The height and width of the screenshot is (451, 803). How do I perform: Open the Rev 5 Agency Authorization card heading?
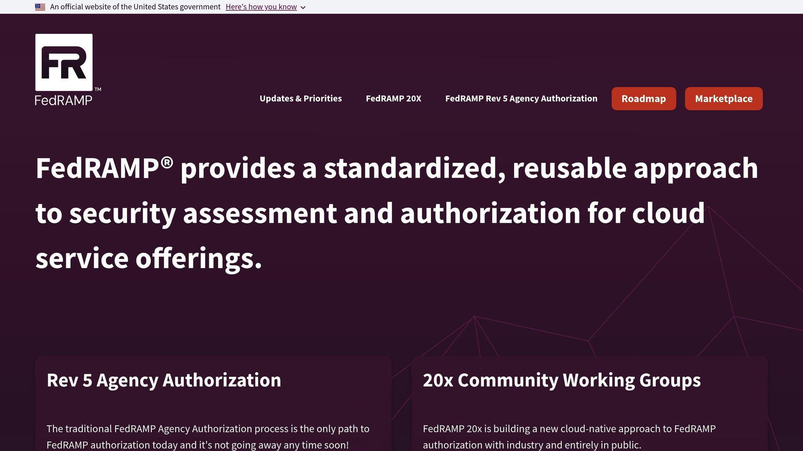(164, 380)
